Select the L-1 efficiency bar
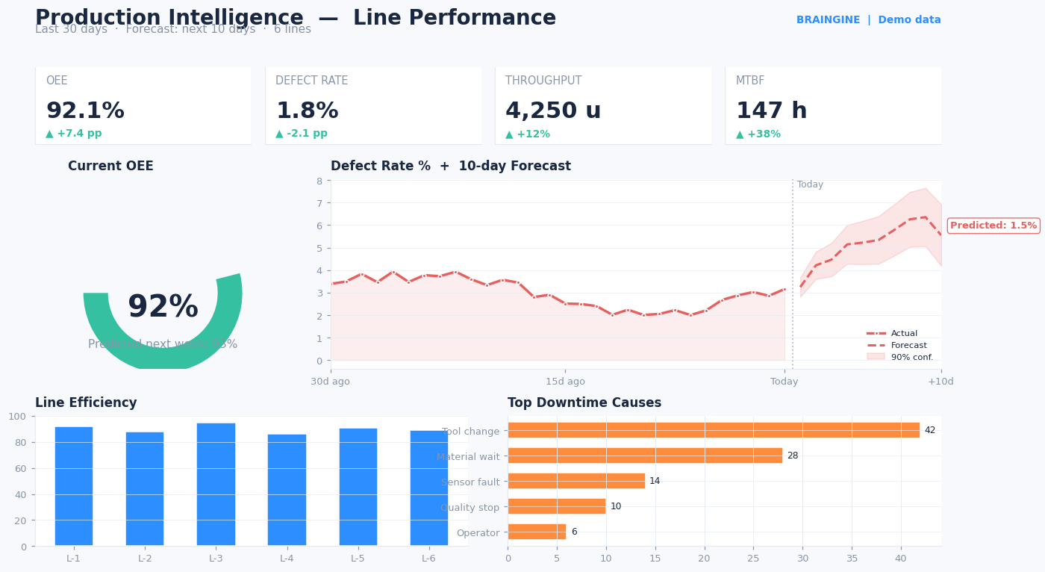This screenshot has width=1045, height=572. click(73, 486)
